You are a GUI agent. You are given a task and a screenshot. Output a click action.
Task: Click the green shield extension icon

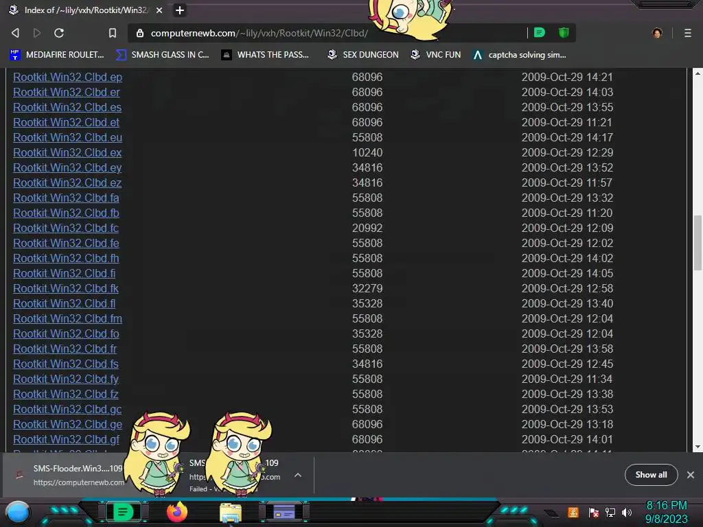564,32
